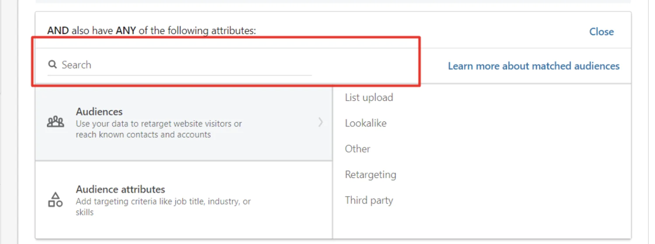Click the job title, industry, skills description
This screenshot has width=655, height=244.
tap(163, 207)
